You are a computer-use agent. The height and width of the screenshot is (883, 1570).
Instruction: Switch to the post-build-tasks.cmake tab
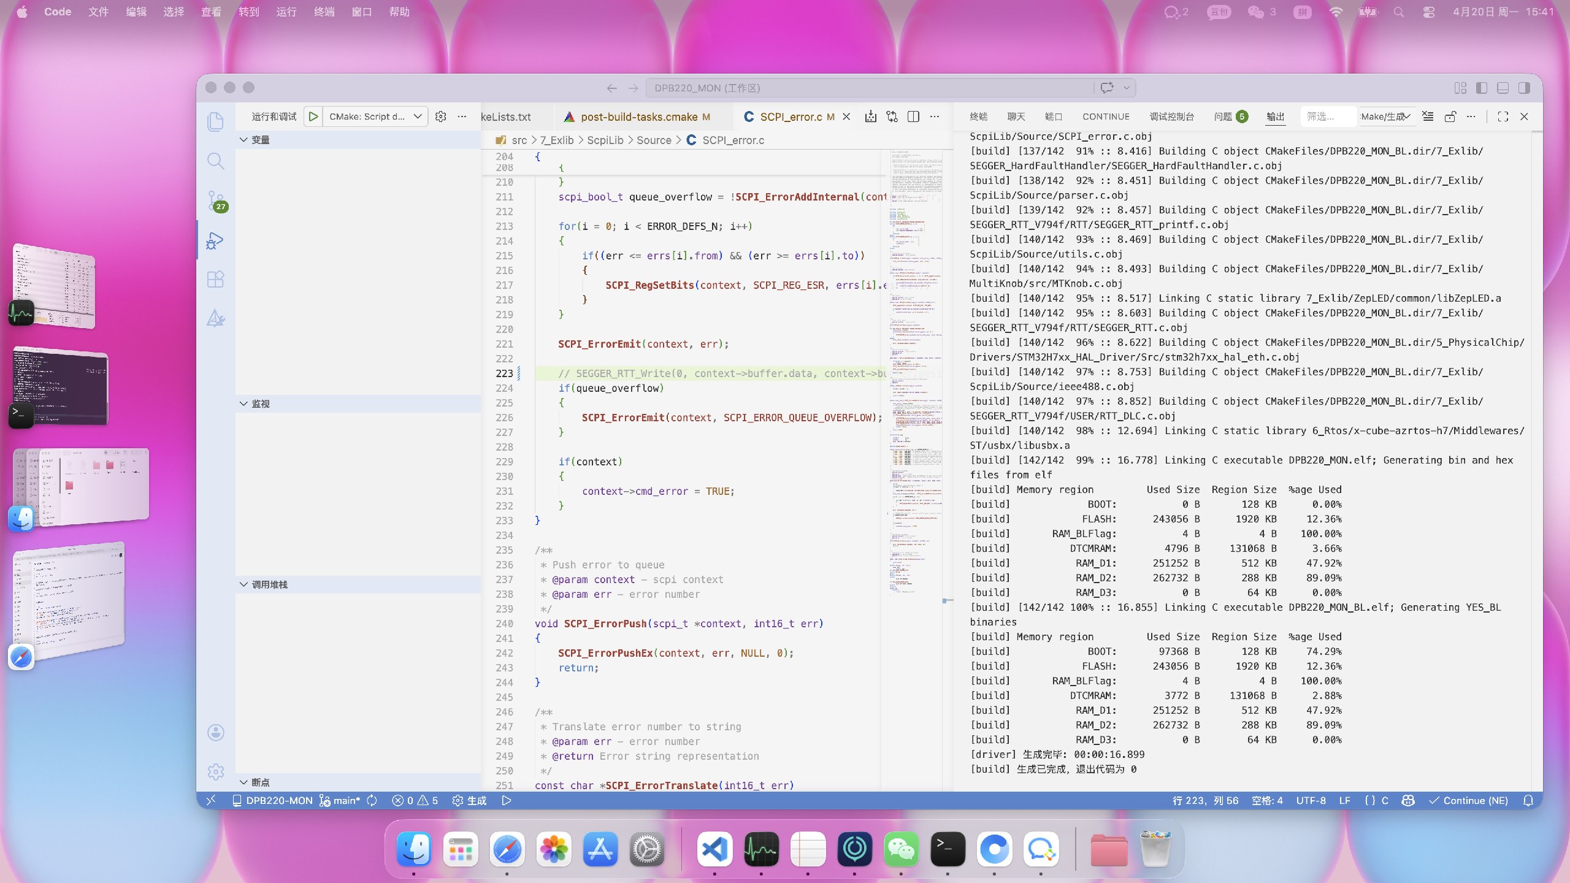[638, 117]
